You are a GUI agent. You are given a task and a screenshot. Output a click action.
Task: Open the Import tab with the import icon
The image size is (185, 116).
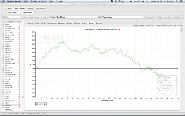[8, 8]
